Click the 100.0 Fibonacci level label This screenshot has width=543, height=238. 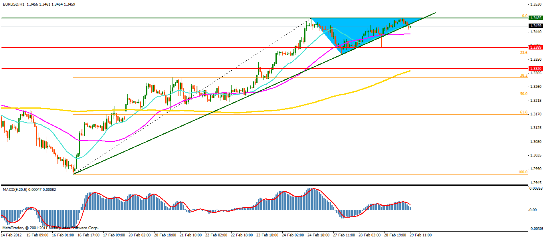(x=523, y=172)
